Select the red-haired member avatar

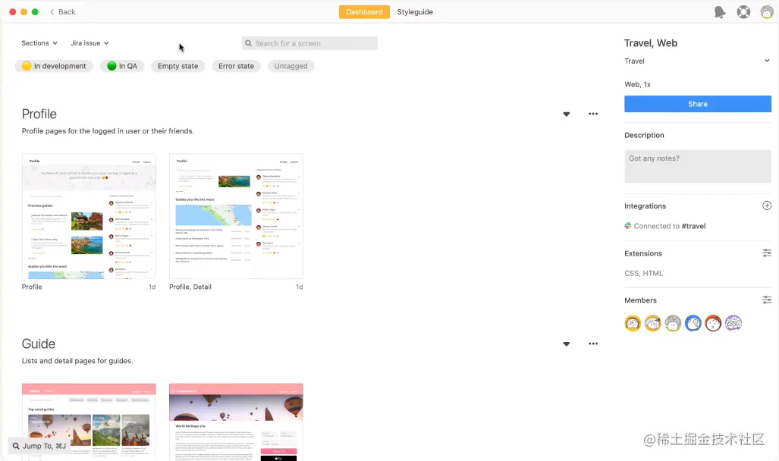(x=713, y=324)
